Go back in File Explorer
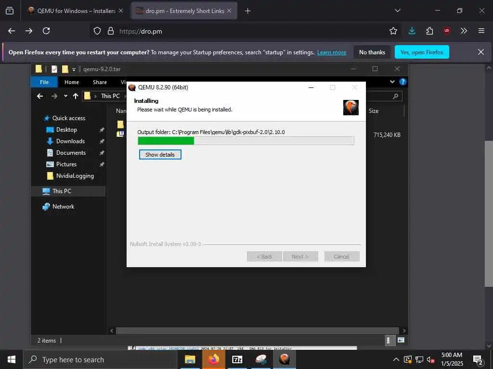 click(x=40, y=96)
